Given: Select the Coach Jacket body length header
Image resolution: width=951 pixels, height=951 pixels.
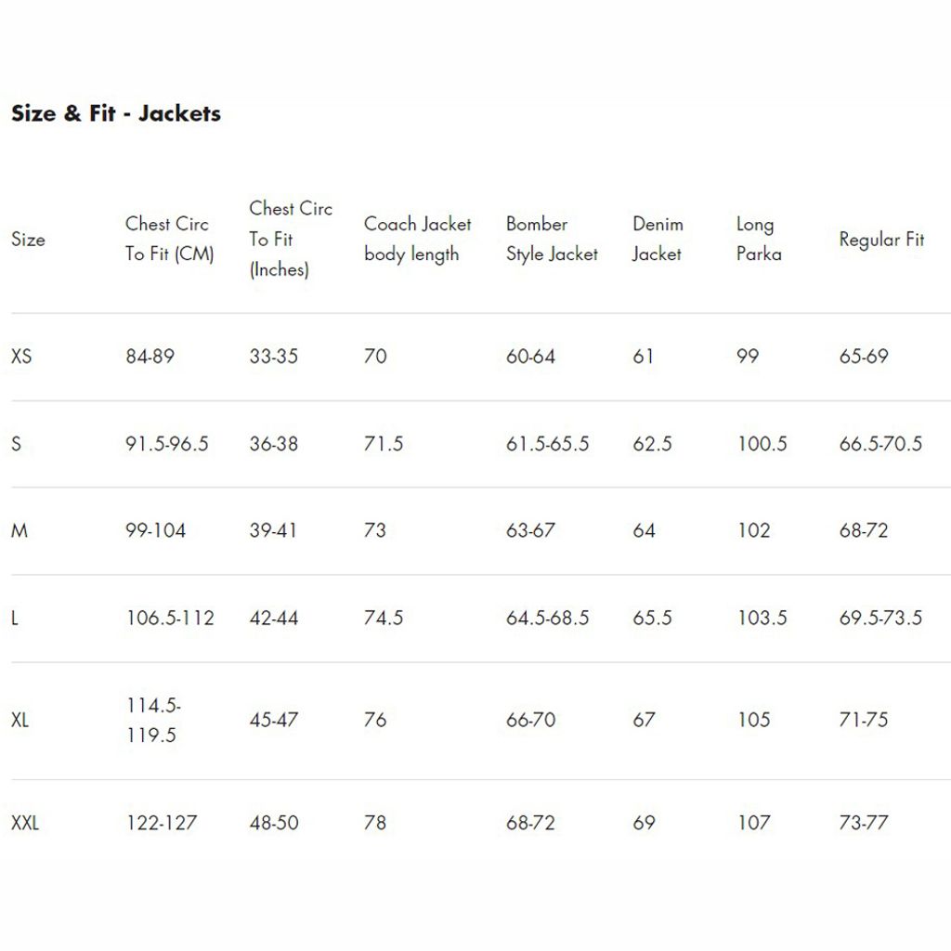Looking at the screenshot, I should [417, 239].
